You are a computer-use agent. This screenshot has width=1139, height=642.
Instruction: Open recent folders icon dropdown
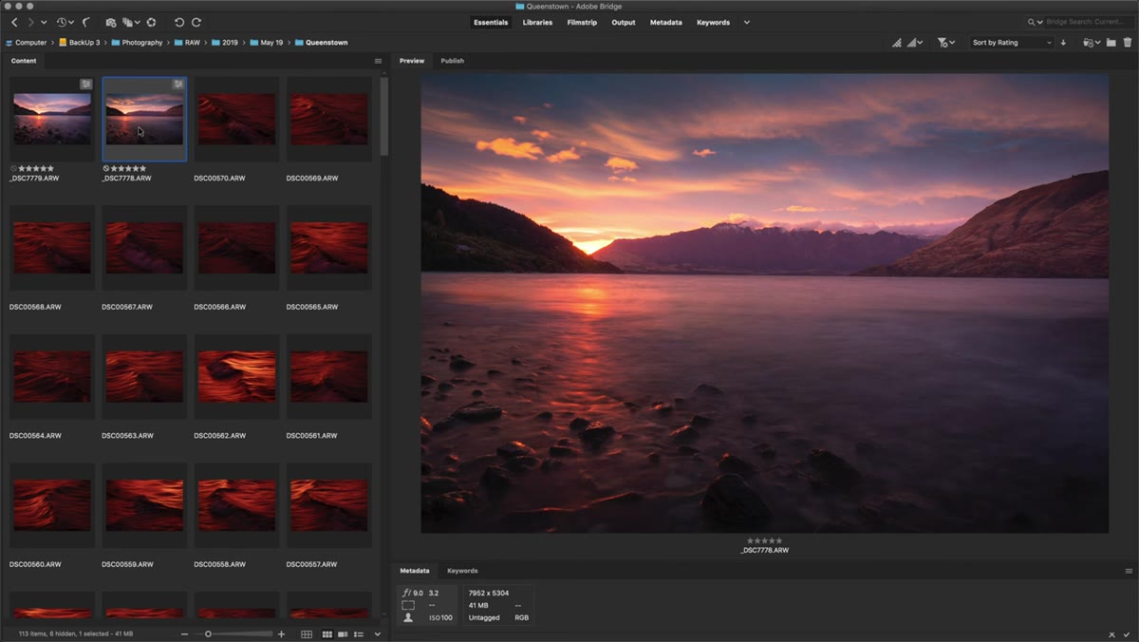(1092, 43)
